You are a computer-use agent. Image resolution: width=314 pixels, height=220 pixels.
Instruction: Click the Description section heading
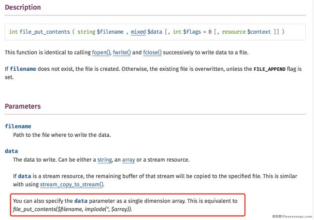pyautogui.click(x=23, y=8)
